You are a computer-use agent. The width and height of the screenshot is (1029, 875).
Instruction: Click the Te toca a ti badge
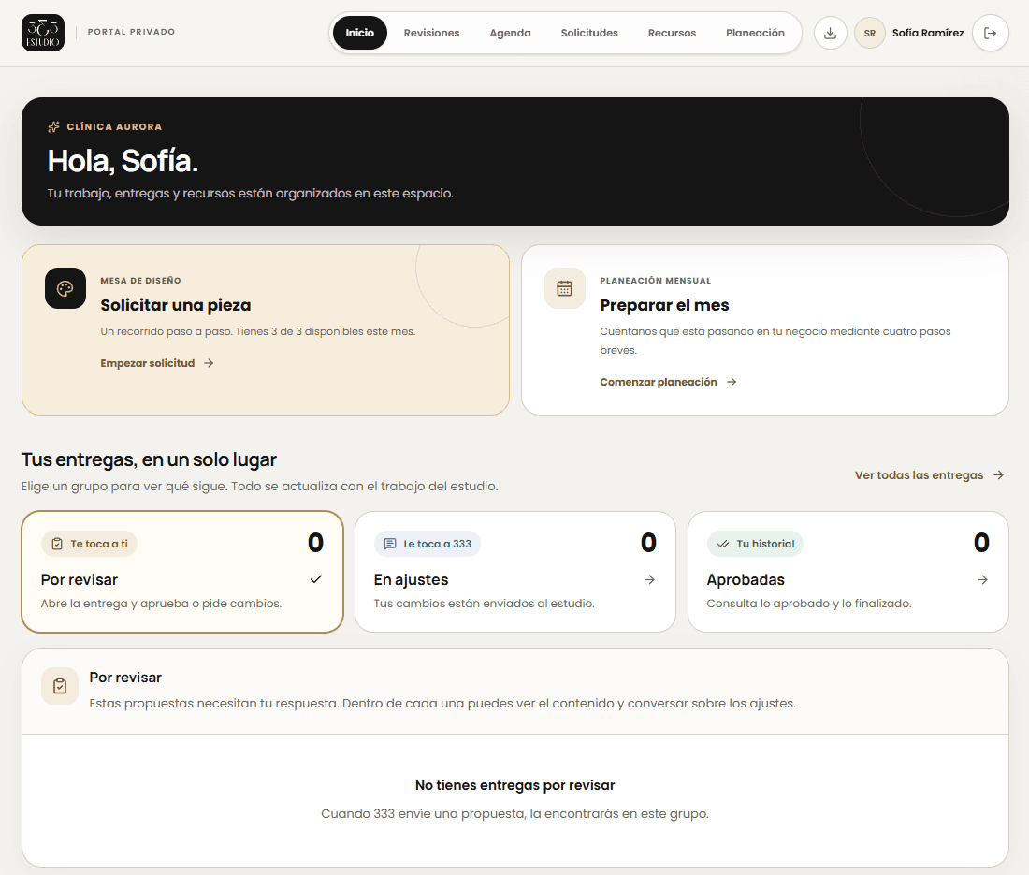89,544
